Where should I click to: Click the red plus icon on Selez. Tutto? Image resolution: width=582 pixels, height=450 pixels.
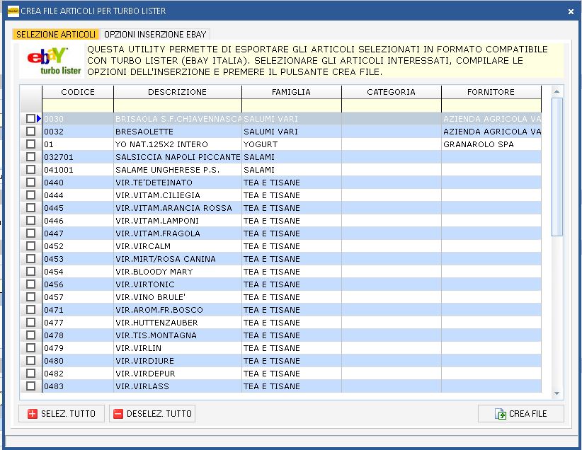click(33, 414)
